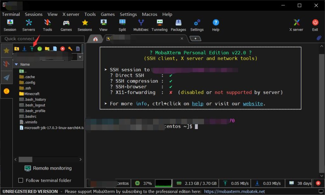The image size is (325, 195).
Task: Refresh the SFTP folder green circle icon
Action: tap(40, 49)
